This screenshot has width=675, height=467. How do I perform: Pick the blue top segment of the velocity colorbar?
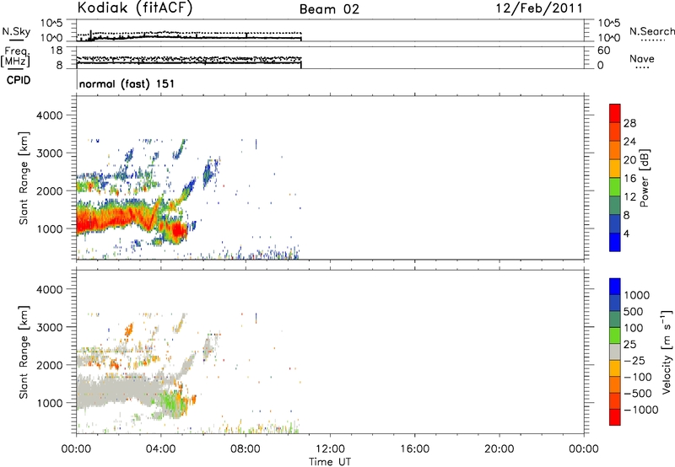615,287
